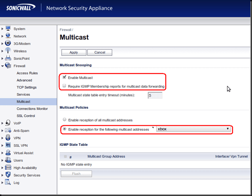Click the System monitor icon
Image resolution: width=252 pixels, height=196 pixels.
(x=8, y=28)
